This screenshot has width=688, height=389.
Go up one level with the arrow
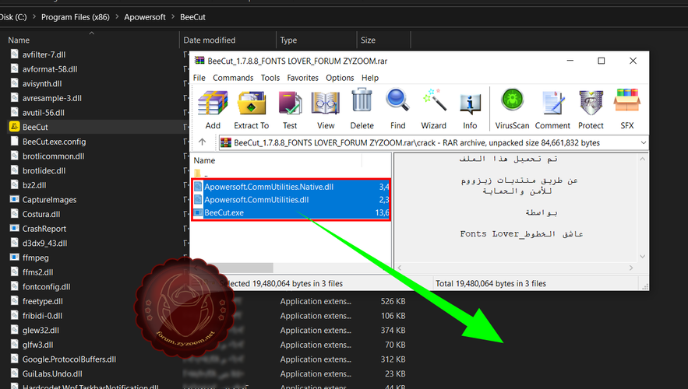point(203,142)
